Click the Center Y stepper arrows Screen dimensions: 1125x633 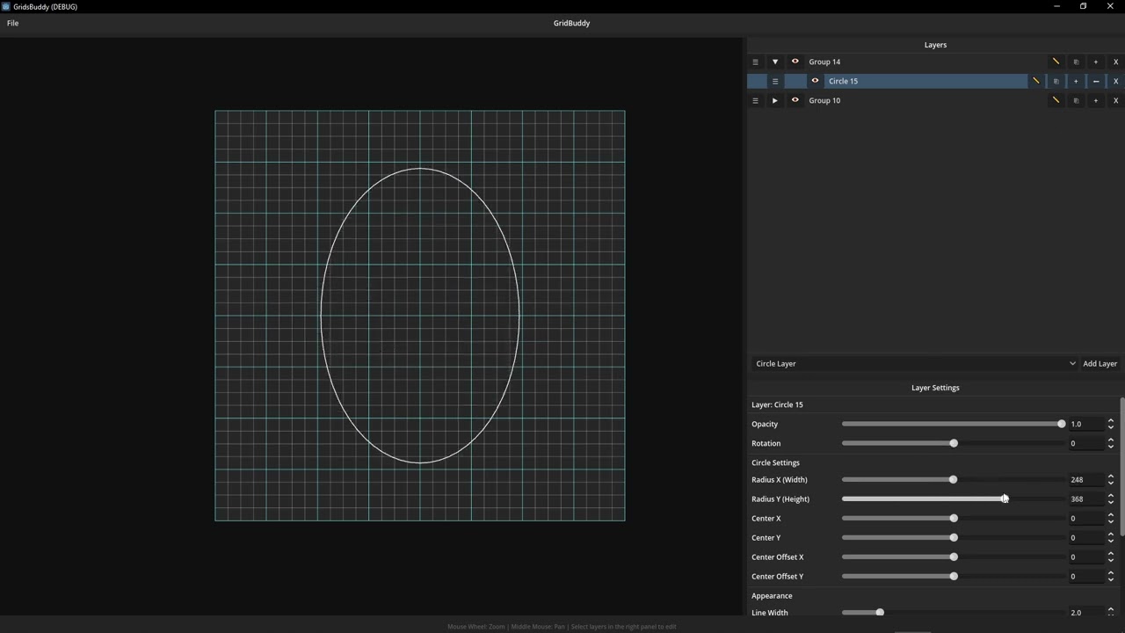(x=1111, y=537)
